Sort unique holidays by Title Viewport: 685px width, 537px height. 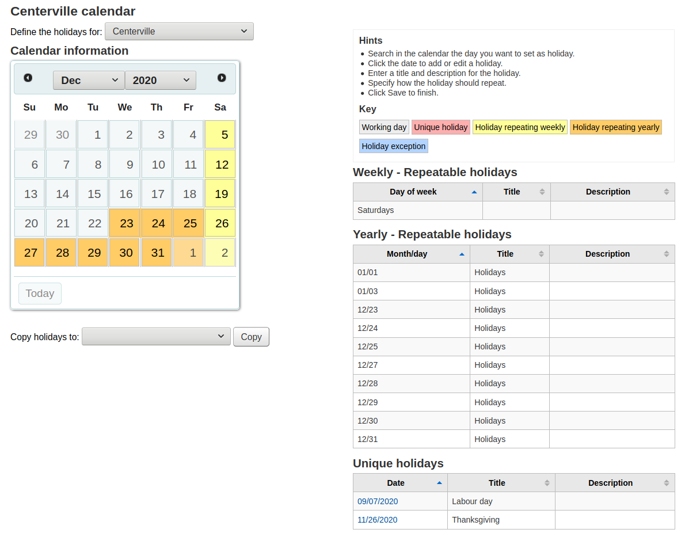pos(496,482)
